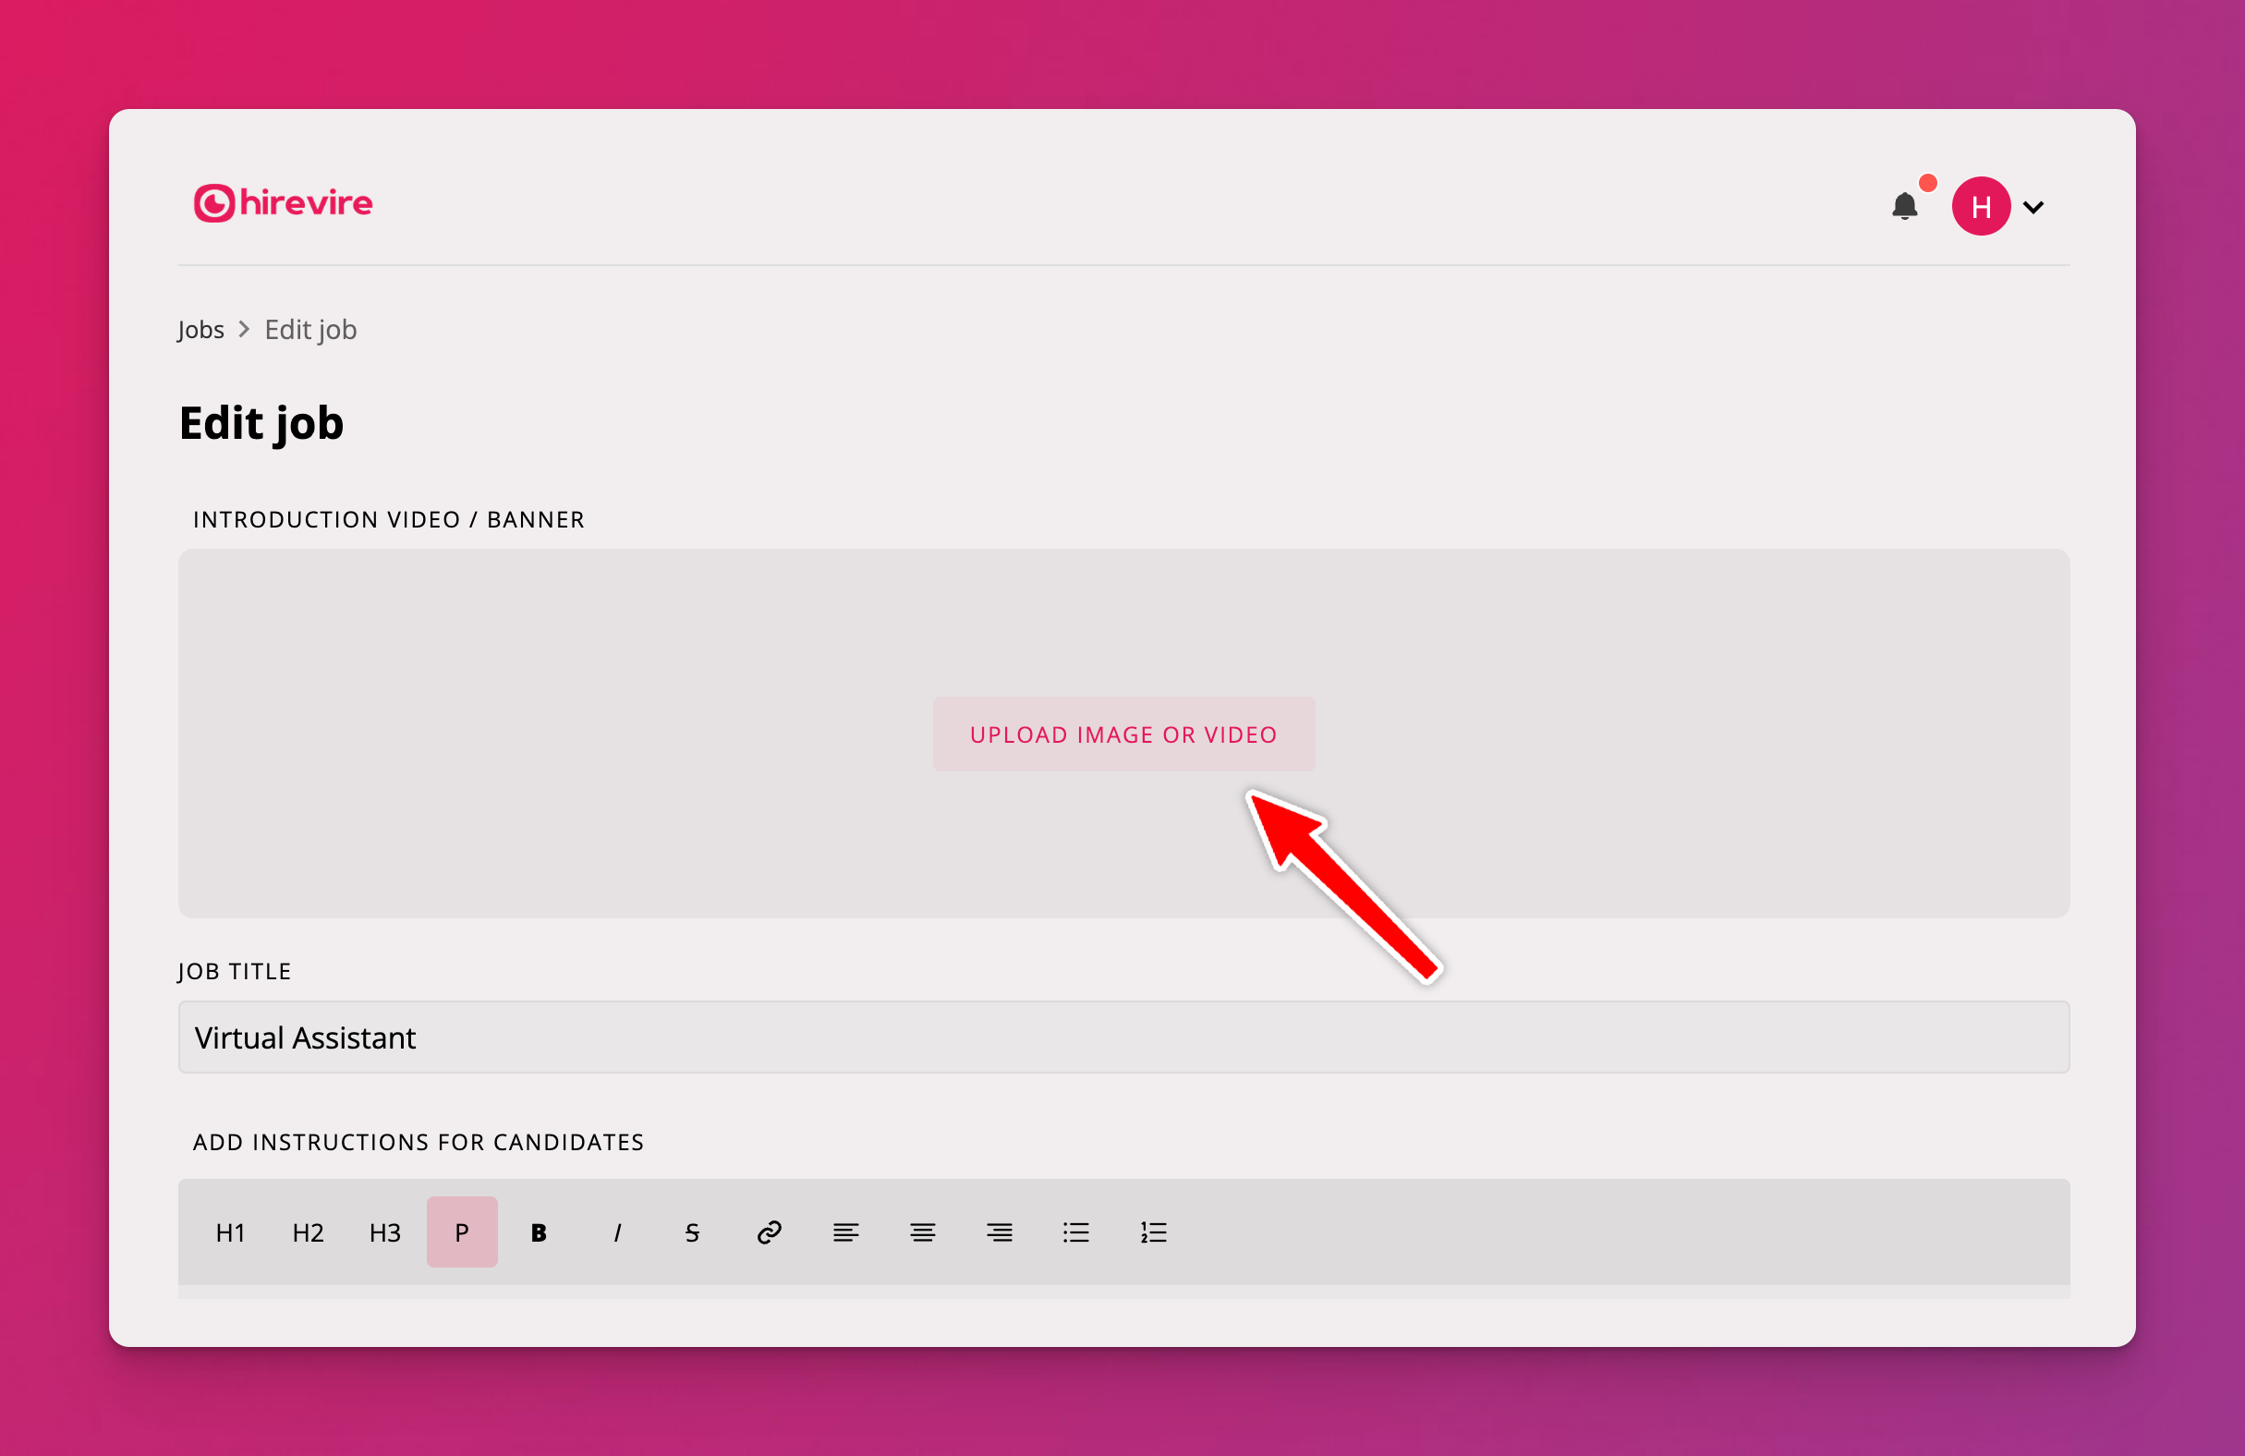Toggle italic formatting
Image resolution: width=2245 pixels, height=1456 pixels.
(x=616, y=1232)
